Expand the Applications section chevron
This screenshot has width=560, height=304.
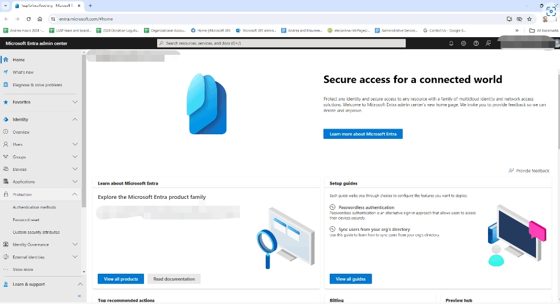pos(75,182)
